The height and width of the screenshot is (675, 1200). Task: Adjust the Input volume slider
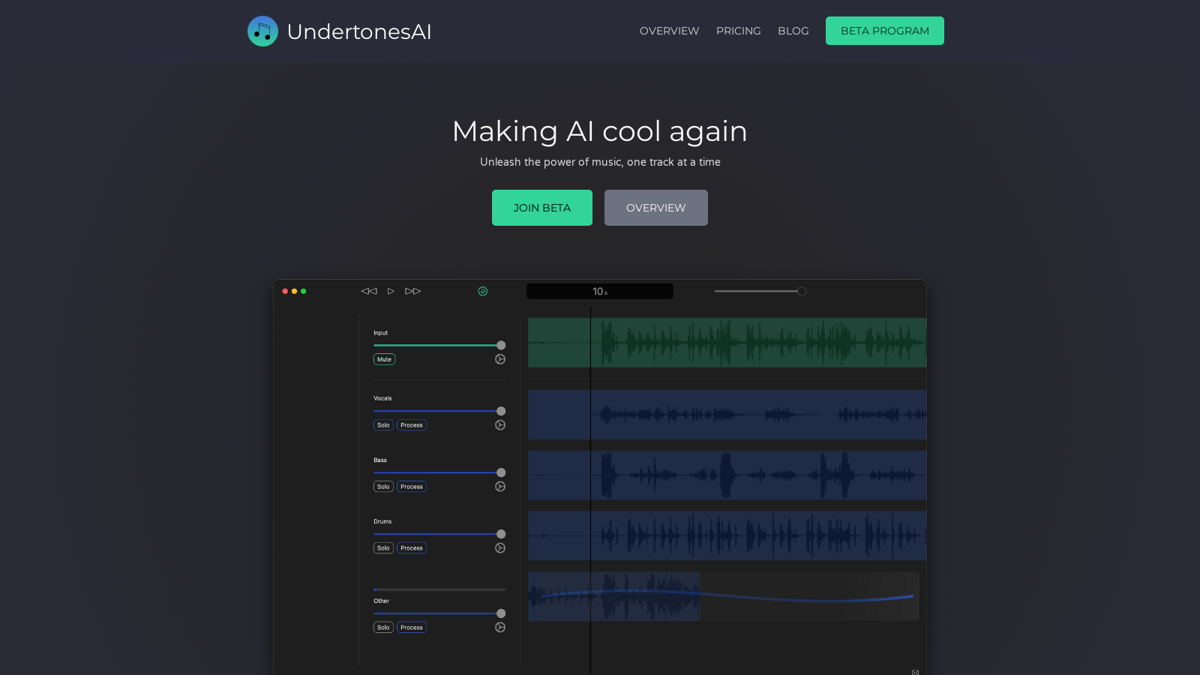pyautogui.click(x=439, y=346)
